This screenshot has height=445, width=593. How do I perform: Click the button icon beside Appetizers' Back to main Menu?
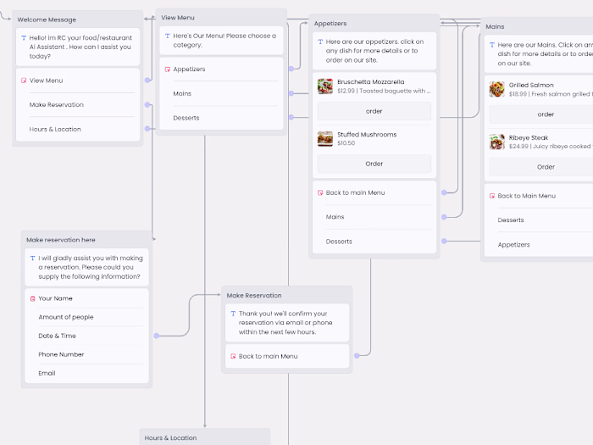[320, 192]
